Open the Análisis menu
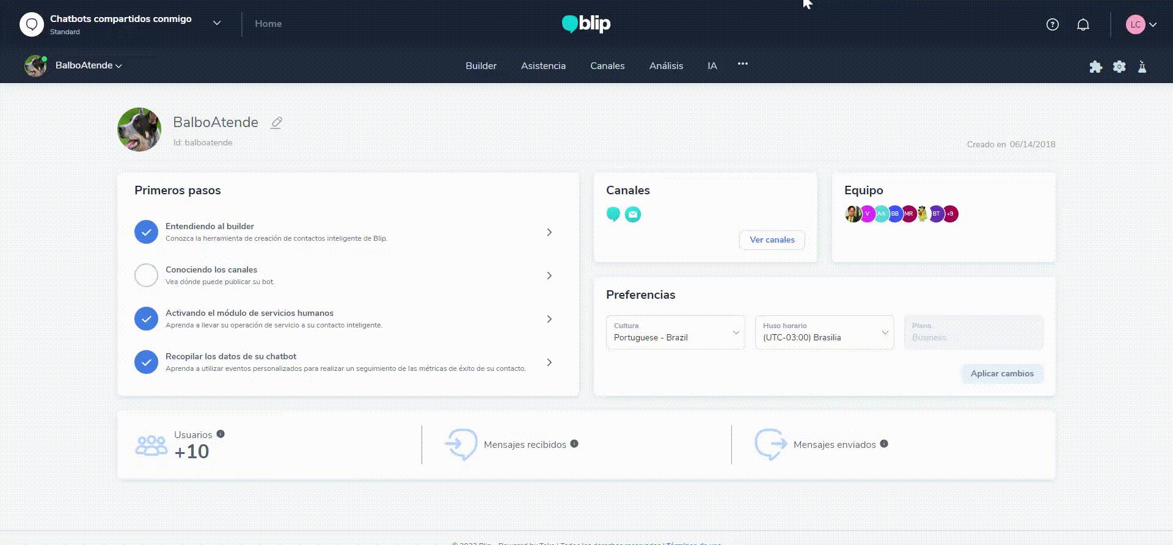Viewport: 1173px width, 545px height. 666,66
